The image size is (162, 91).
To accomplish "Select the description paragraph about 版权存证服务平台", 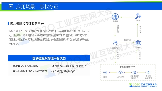I will click(x=49, y=37).
